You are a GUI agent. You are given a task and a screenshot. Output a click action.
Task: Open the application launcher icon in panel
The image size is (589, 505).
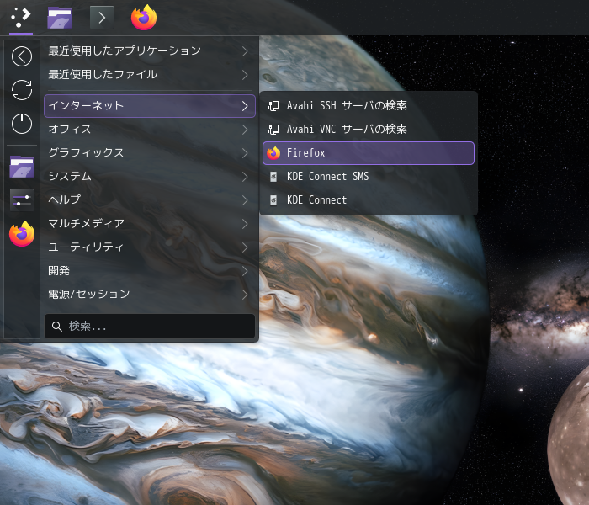(x=21, y=18)
